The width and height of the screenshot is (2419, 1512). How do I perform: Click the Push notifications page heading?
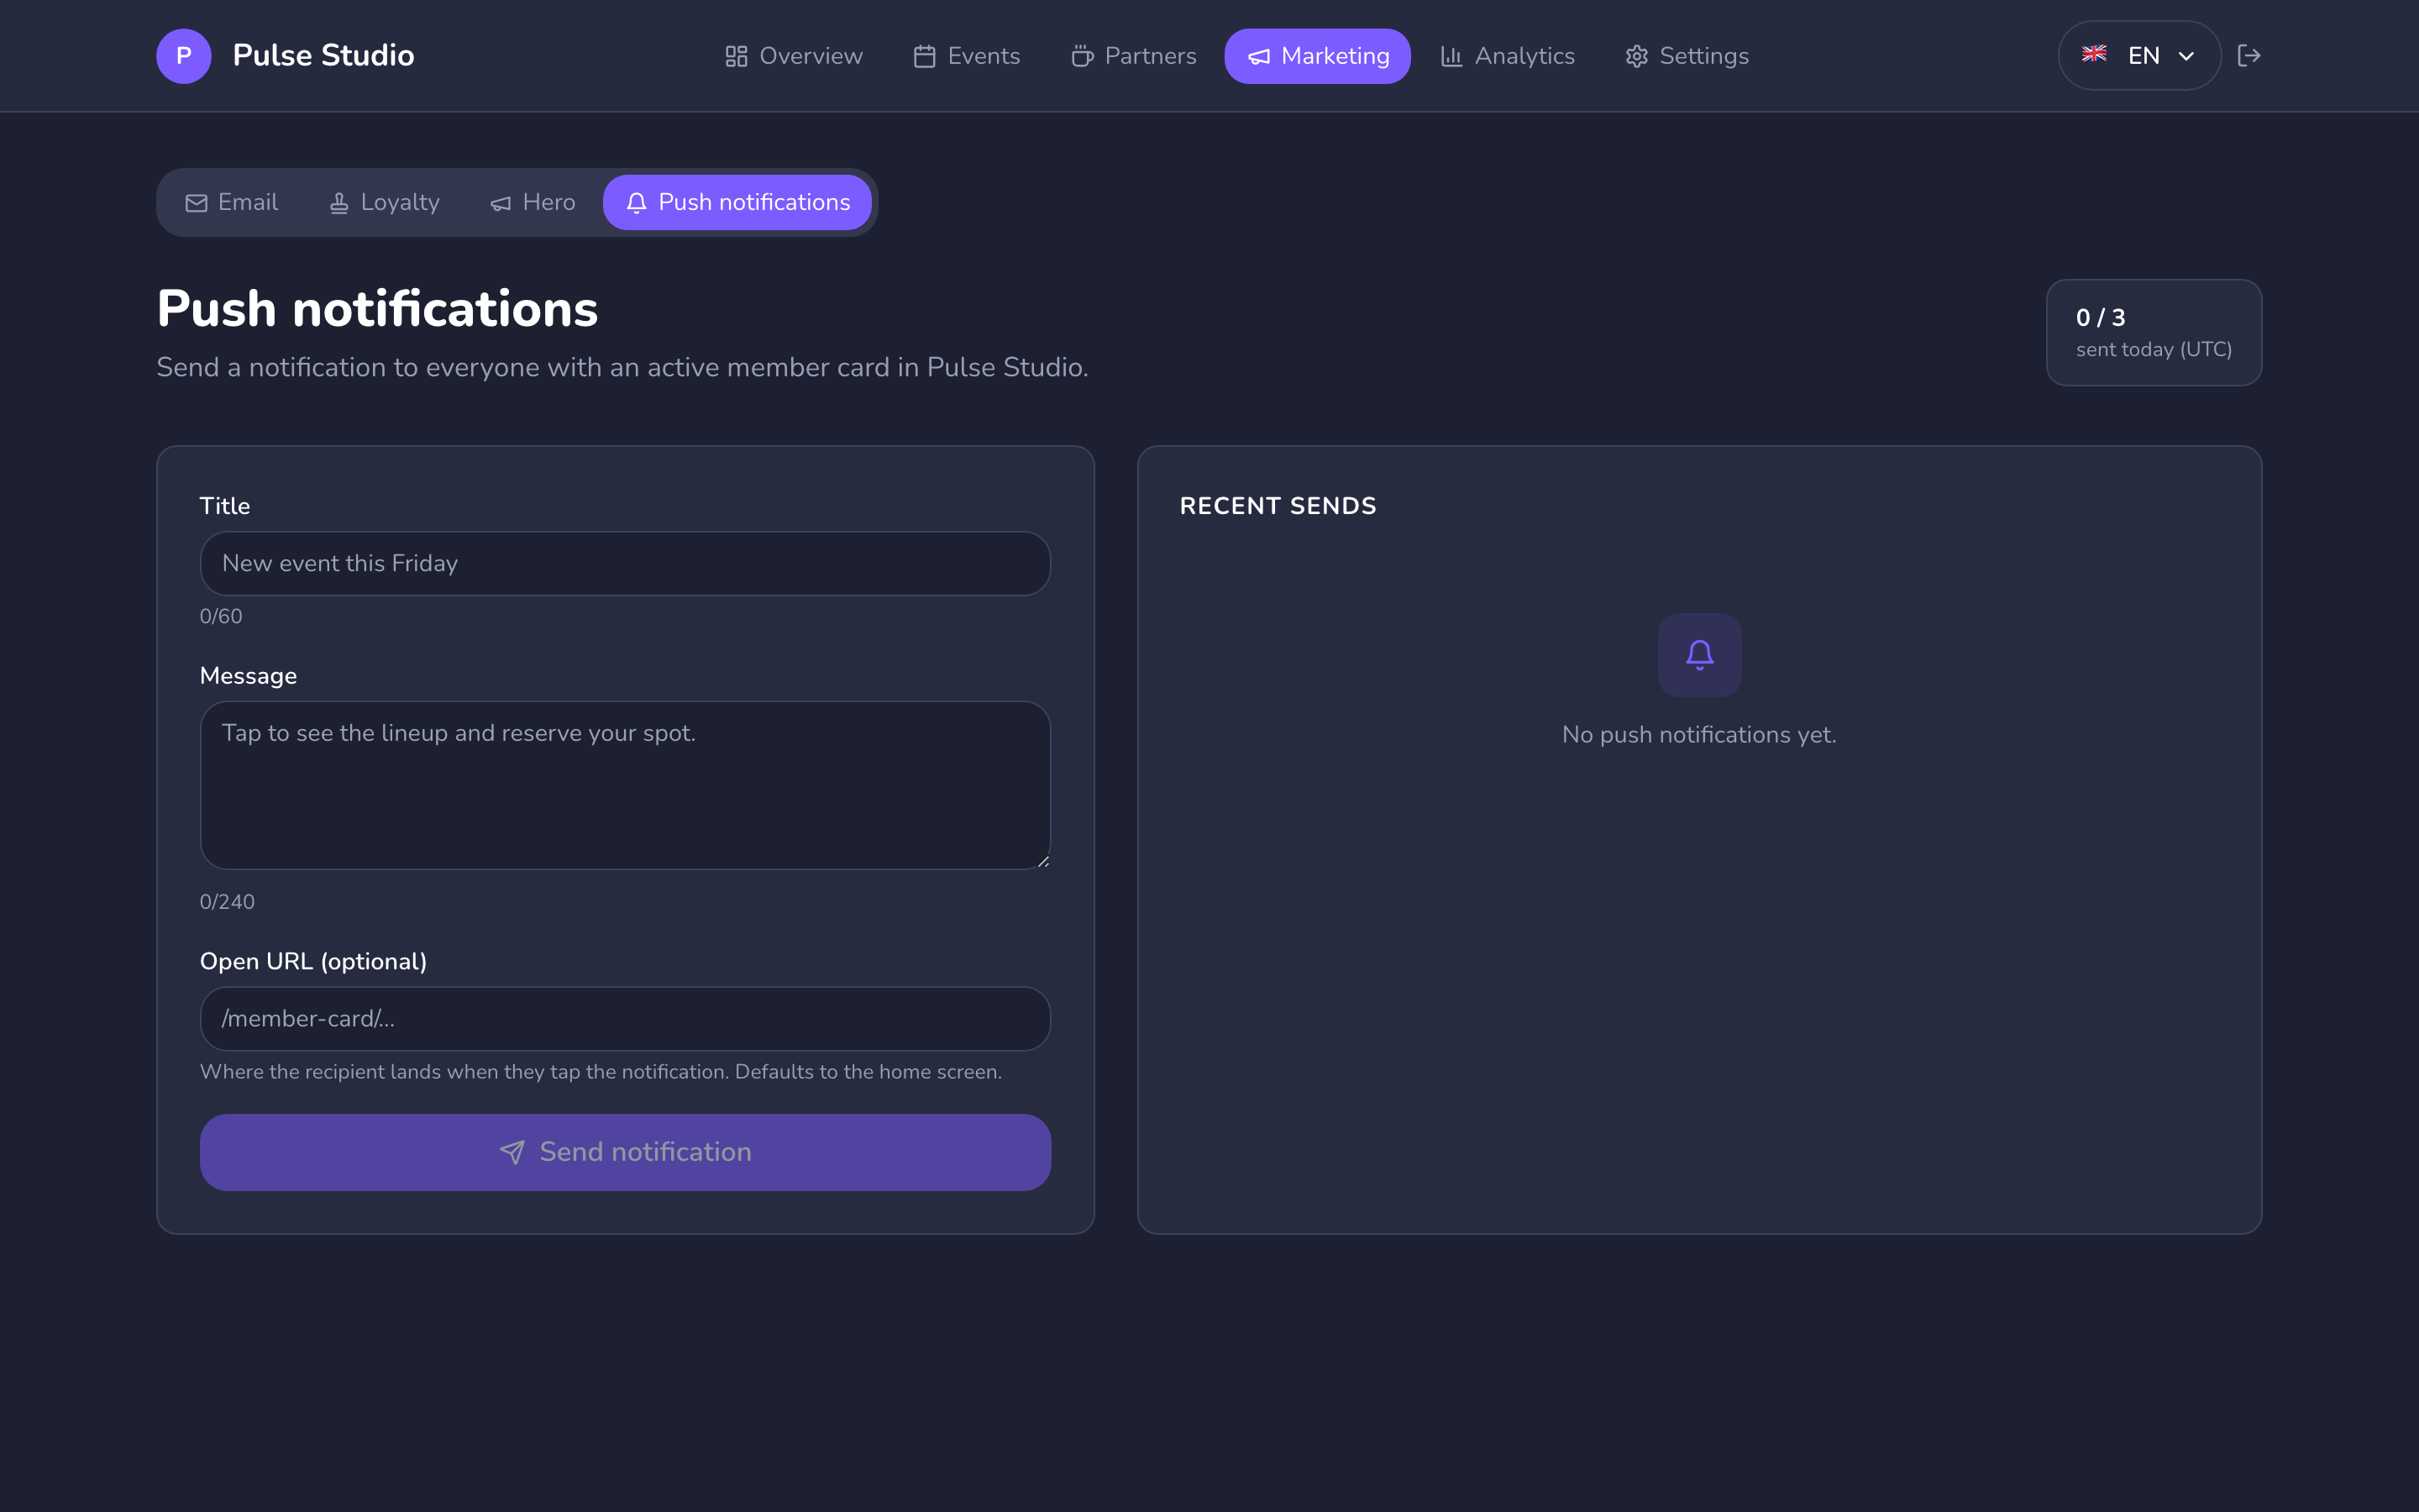[x=377, y=309]
